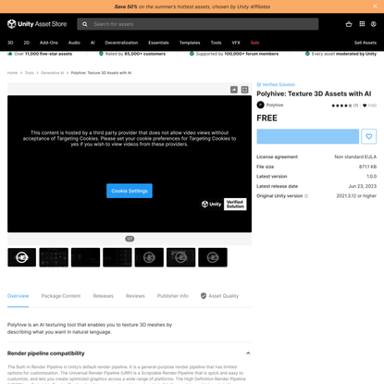Viewport: 384px width, 384px height.
Task: Switch to the Overview tab
Action: 19,296
